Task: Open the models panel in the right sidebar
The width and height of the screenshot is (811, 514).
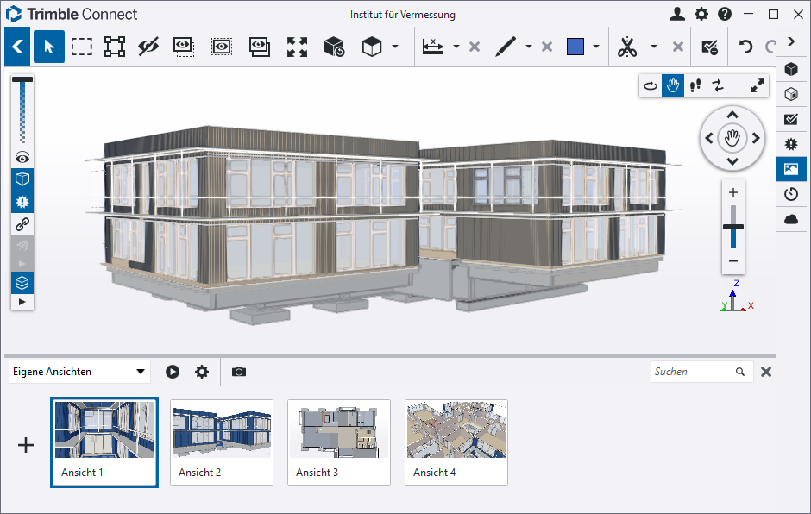Action: [791, 69]
